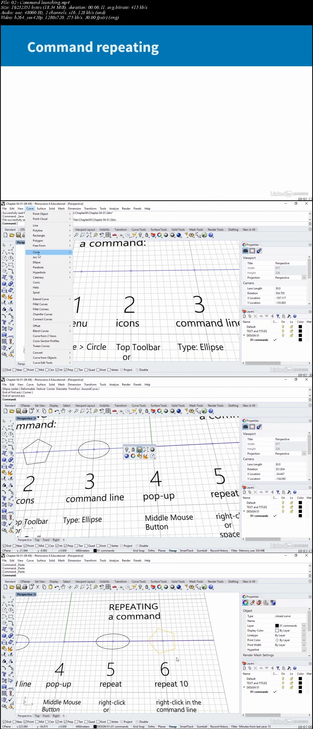Click the camera viewport-properties icon in the Curve-menu frame
Viewport: 313px width, 729px height.
(x=245, y=251)
